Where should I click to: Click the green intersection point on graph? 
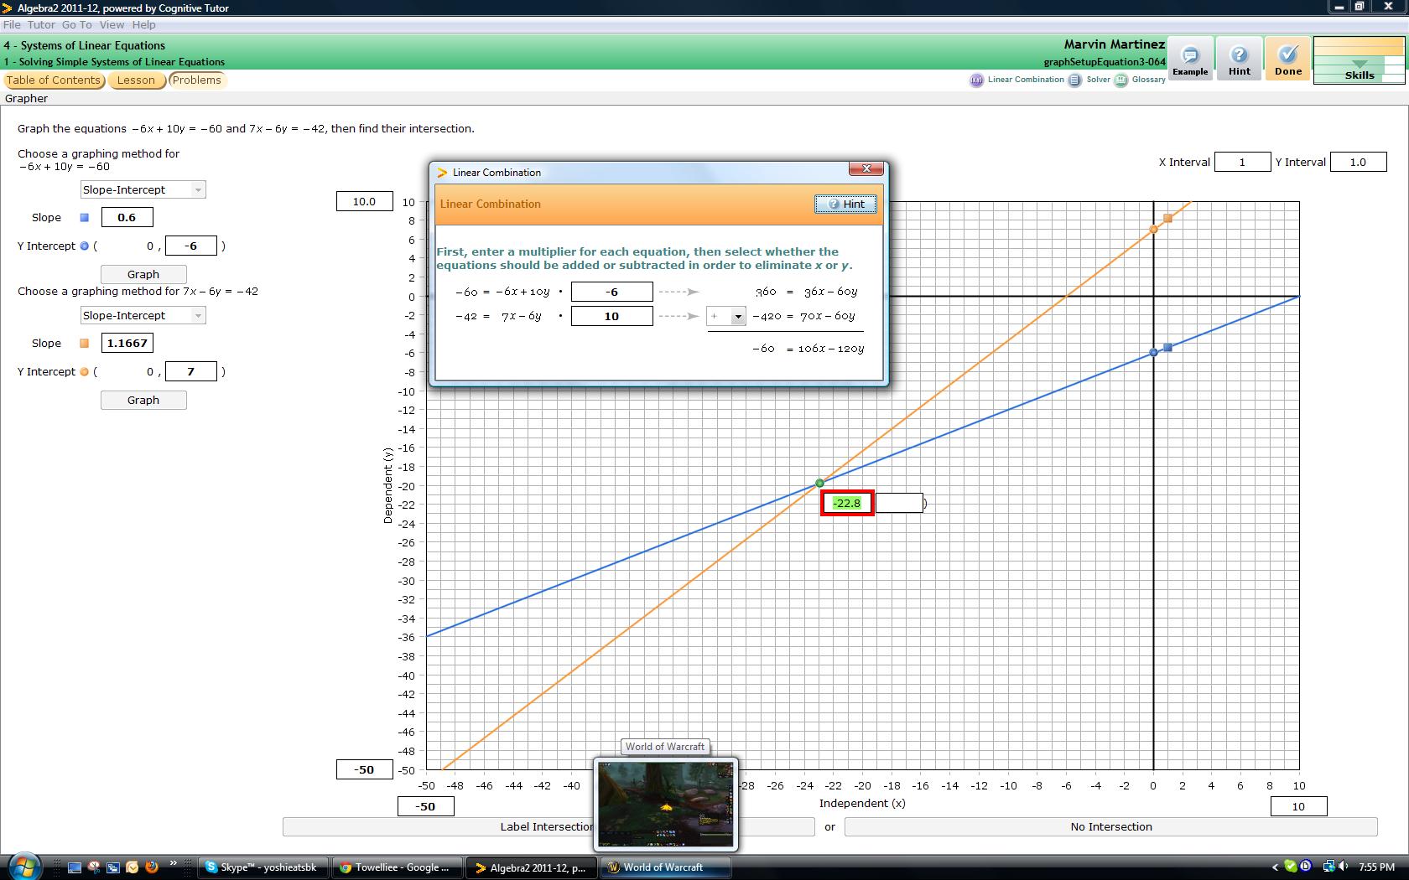tap(819, 484)
